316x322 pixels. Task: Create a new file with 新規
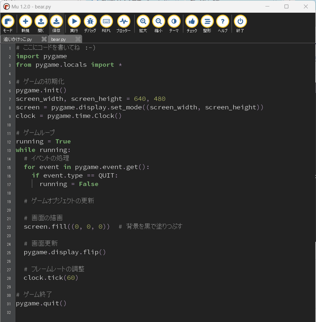(25, 24)
